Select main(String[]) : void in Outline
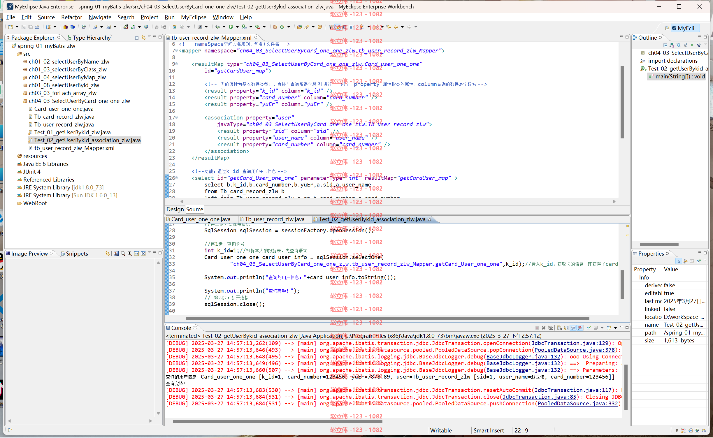Screen dimensions: 713x438 (677, 77)
